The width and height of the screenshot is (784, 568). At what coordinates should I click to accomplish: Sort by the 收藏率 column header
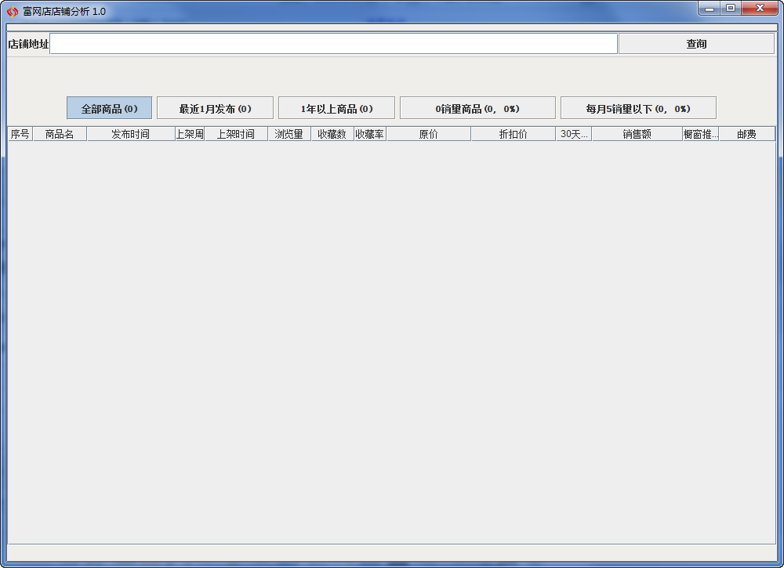coord(369,133)
